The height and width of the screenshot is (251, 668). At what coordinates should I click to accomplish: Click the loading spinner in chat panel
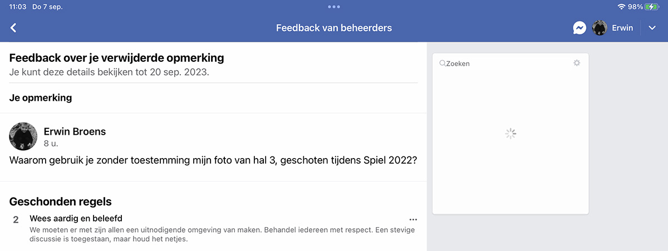coord(510,134)
